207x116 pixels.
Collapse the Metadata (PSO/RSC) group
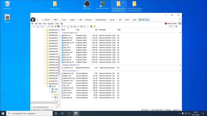(180, 65)
